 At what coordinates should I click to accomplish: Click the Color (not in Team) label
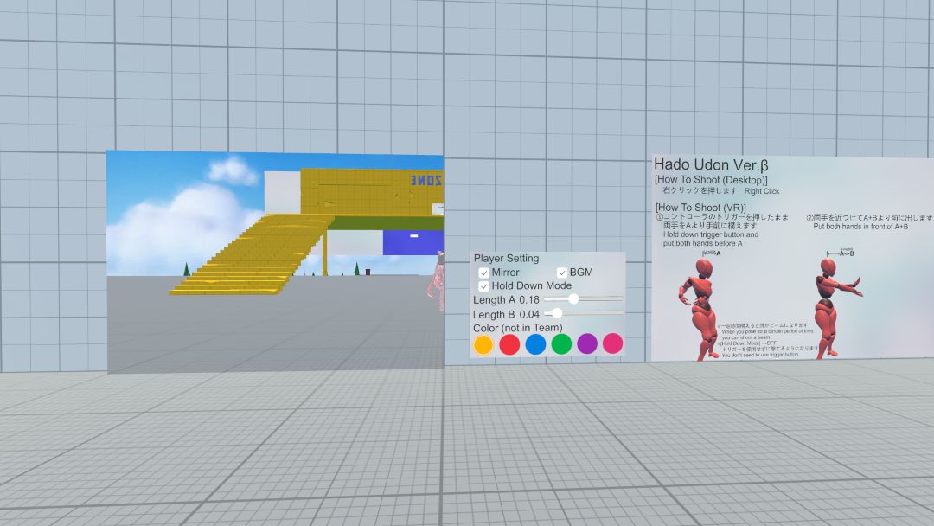point(517,327)
